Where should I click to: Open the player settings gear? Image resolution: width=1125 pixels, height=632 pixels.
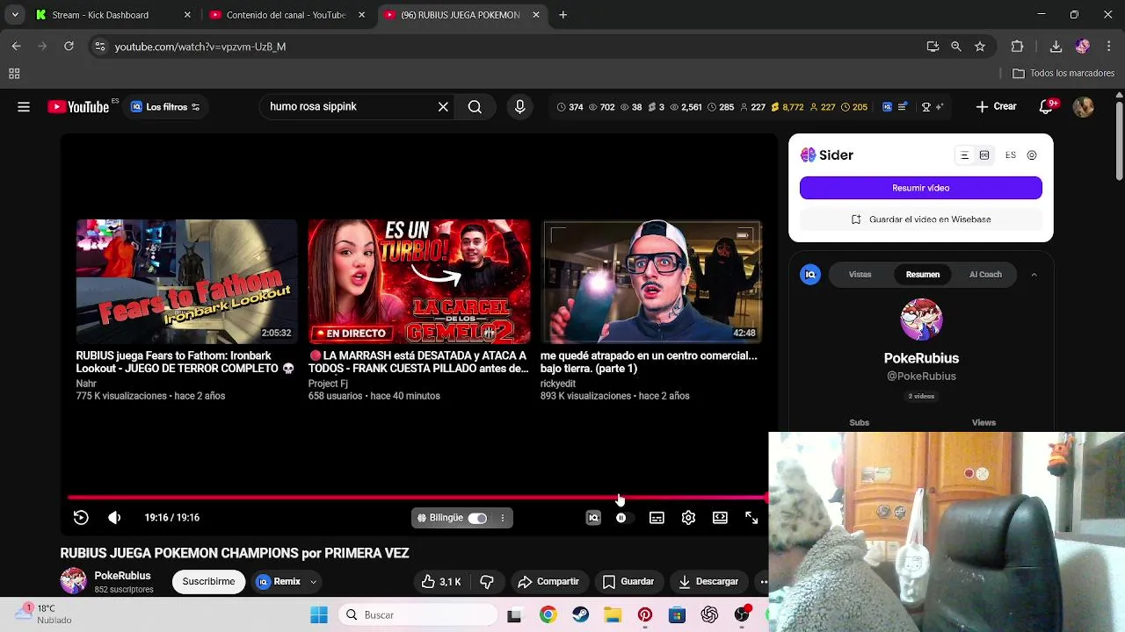688,518
